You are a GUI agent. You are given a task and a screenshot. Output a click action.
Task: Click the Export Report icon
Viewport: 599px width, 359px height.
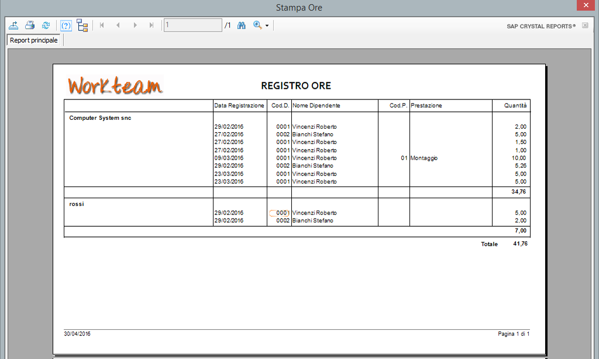[x=14, y=26]
